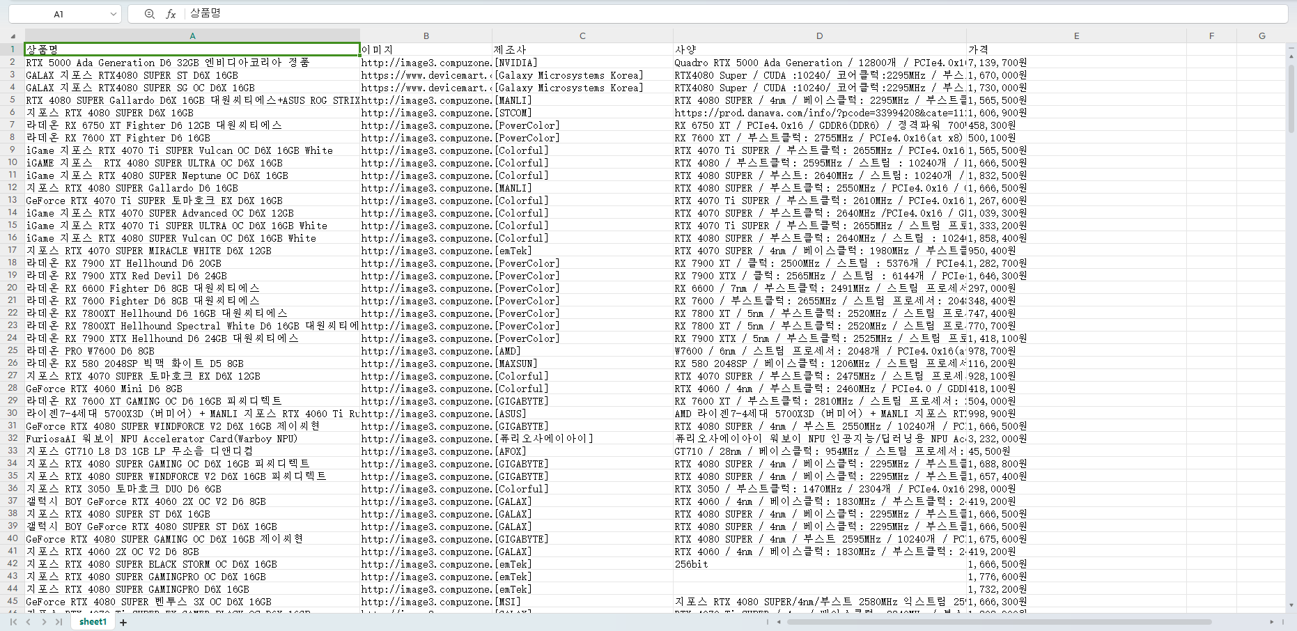Image resolution: width=1297 pixels, height=631 pixels.
Task: Select danawa.com URL cell in spec column
Action: coord(820,112)
